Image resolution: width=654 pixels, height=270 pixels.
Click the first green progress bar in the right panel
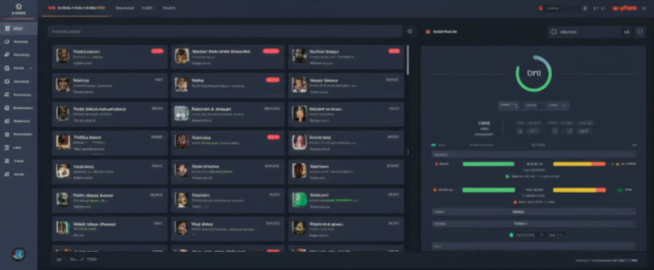pyautogui.click(x=489, y=164)
